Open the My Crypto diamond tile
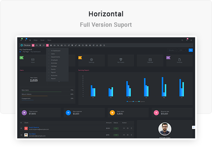 pyautogui.click(x=121, y=60)
